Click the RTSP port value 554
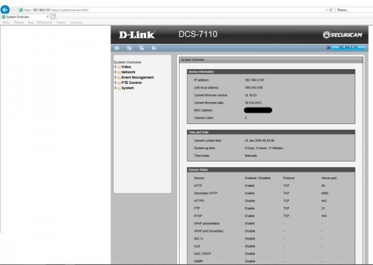 coord(324,216)
